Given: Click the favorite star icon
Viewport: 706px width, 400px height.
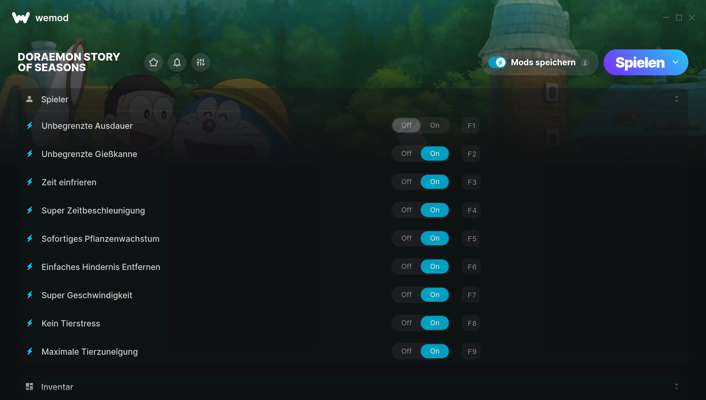Looking at the screenshot, I should coord(154,62).
